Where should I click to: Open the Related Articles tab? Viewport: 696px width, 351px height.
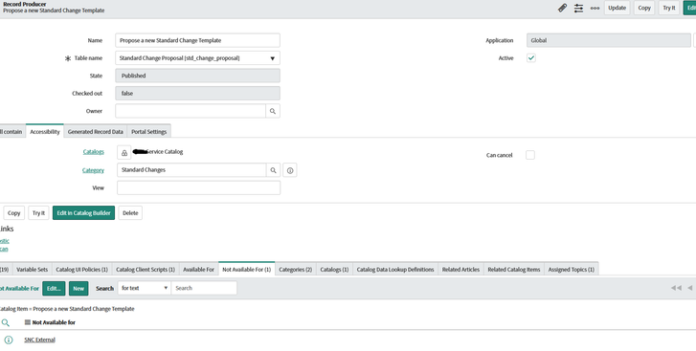click(x=460, y=270)
